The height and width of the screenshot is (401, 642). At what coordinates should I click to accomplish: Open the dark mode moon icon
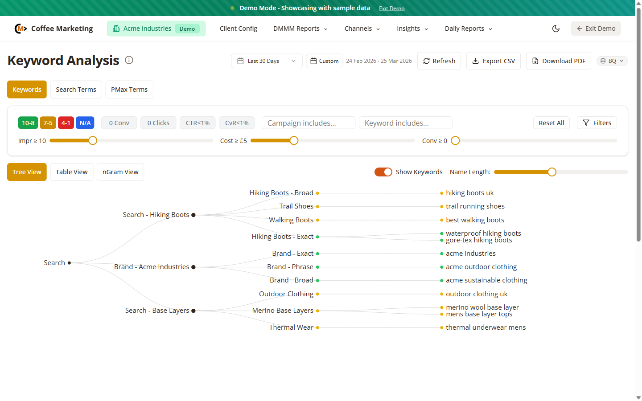(556, 28)
